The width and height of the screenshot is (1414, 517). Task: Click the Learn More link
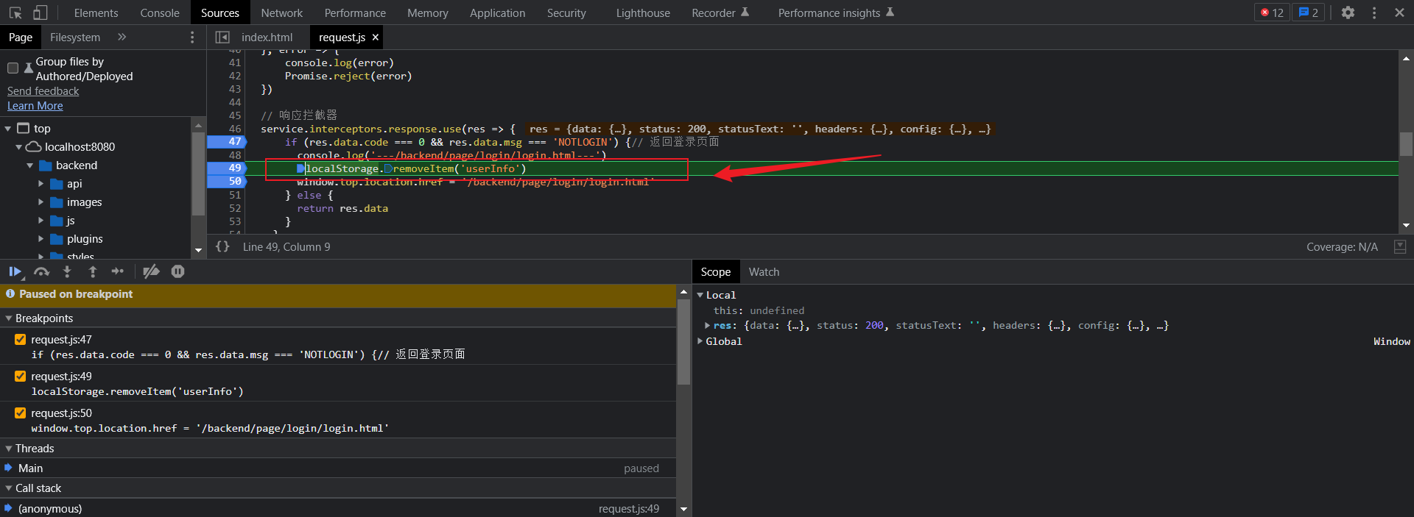35,106
